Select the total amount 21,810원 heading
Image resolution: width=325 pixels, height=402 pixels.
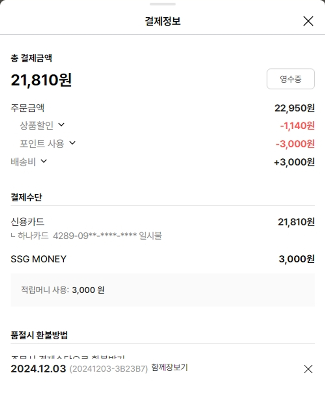pos(41,80)
